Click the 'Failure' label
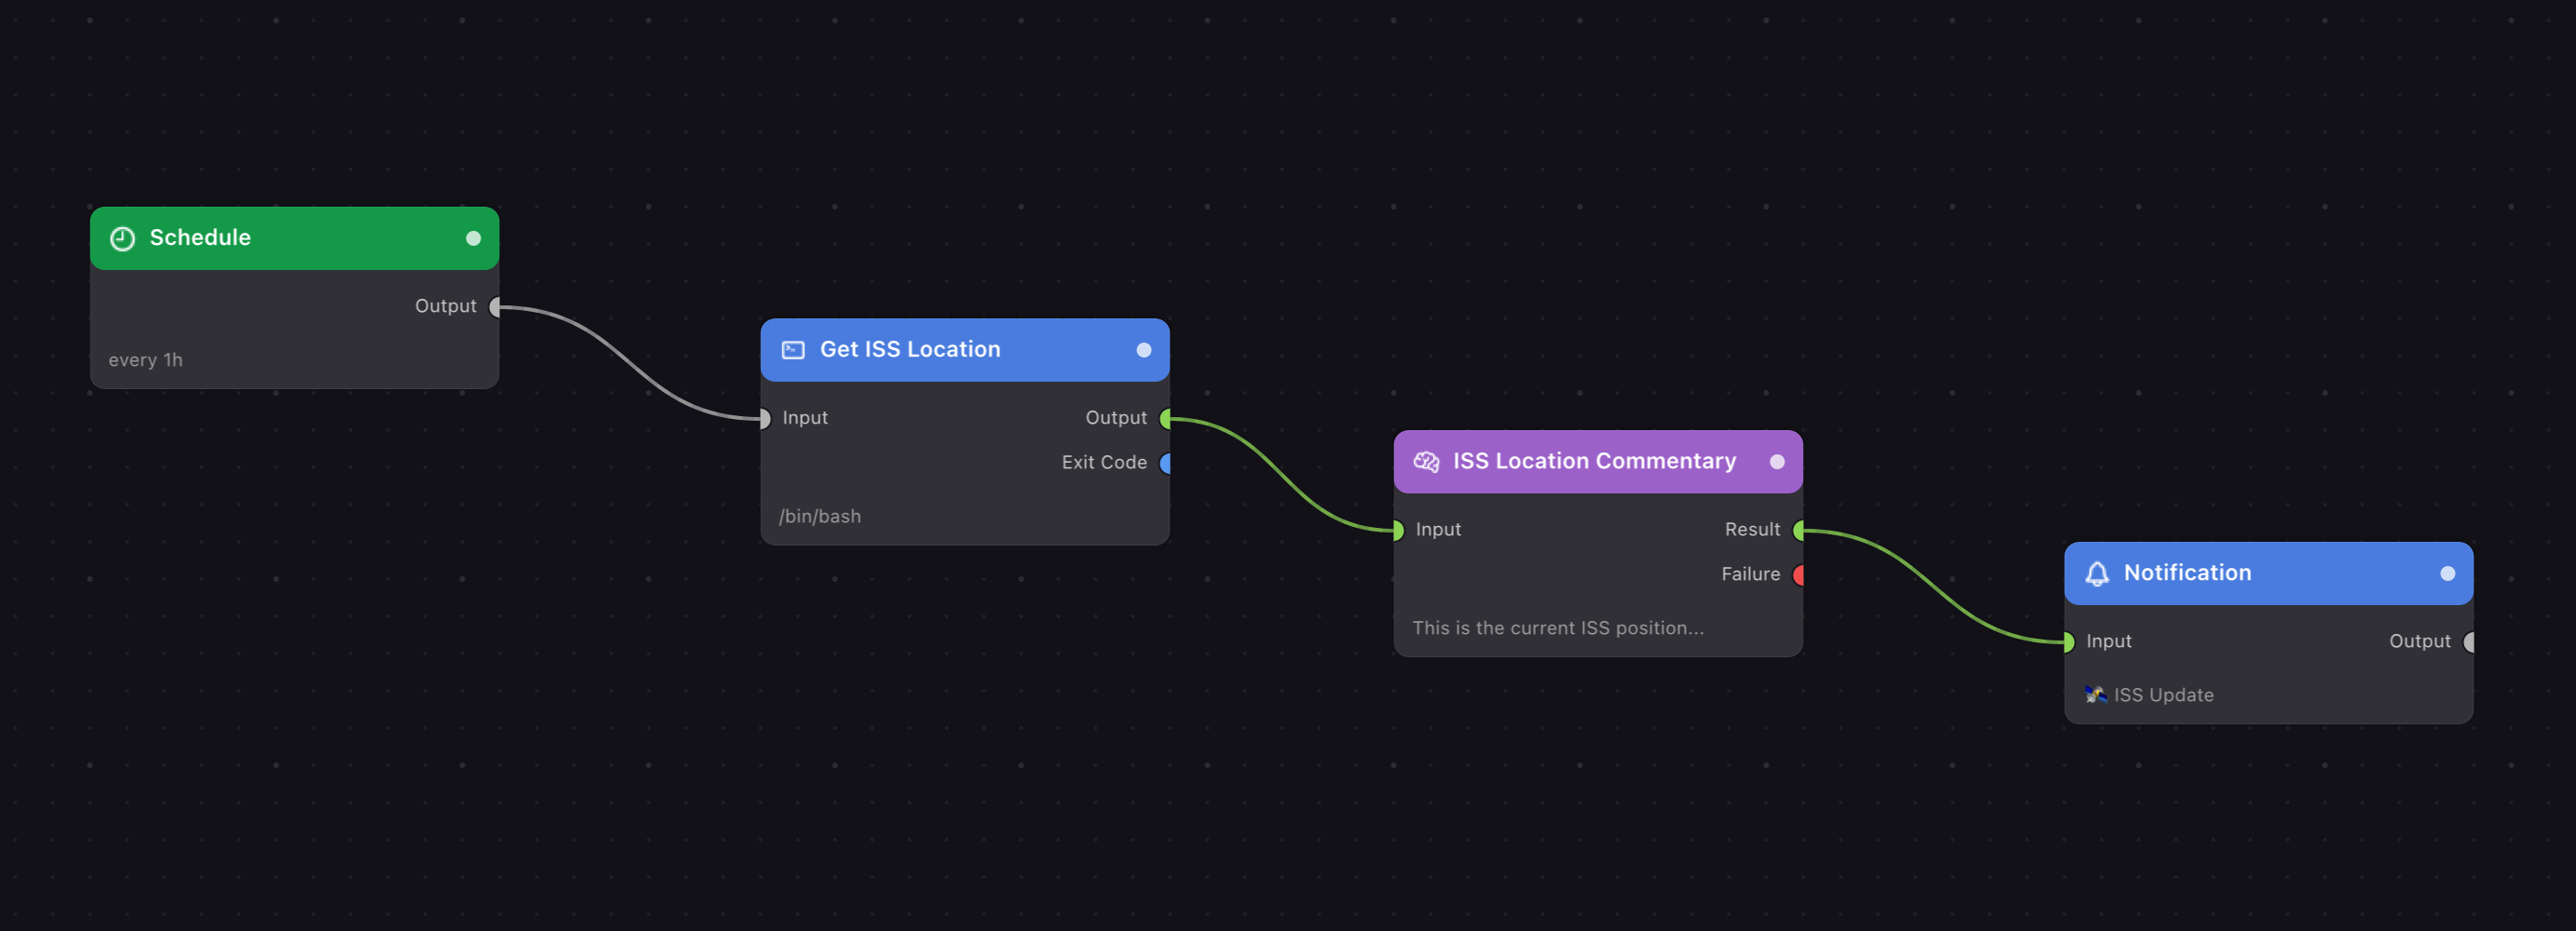The width and height of the screenshot is (2576, 931). 1750,574
